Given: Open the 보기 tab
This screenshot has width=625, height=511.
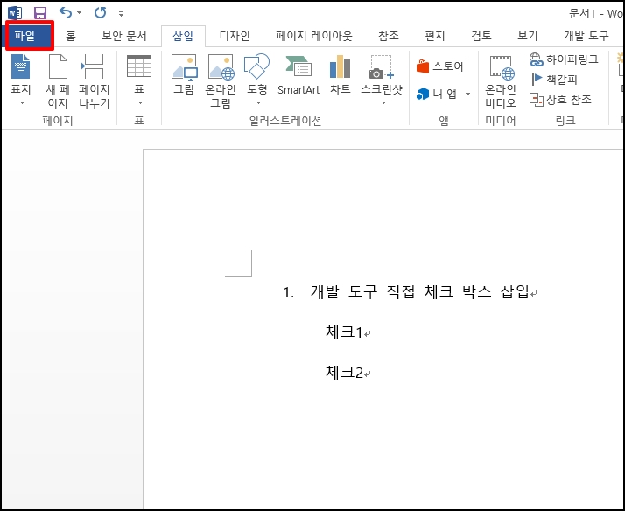Looking at the screenshot, I should 527,36.
